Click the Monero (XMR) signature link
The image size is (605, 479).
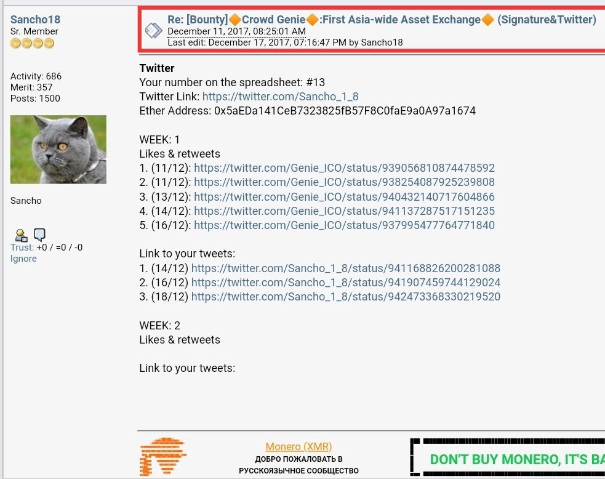tap(298, 446)
